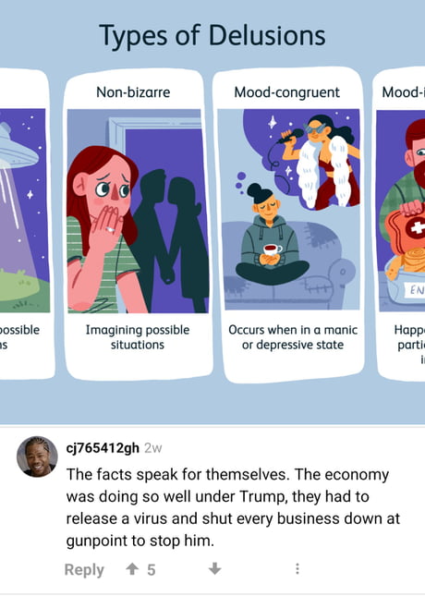Select the Non-bizarre delusion card illustration
The width and height of the screenshot is (425, 596).
click(138, 211)
